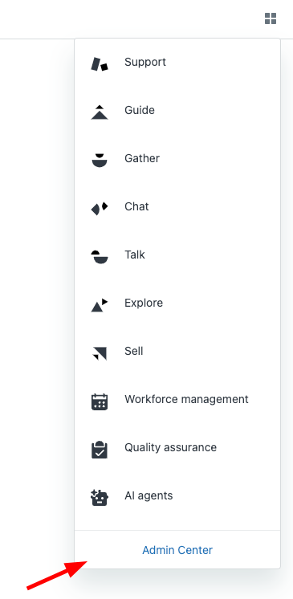Screen dimensions: 293x599
Task: Click the Quality assurance clipboard icon
Action: tap(100, 450)
